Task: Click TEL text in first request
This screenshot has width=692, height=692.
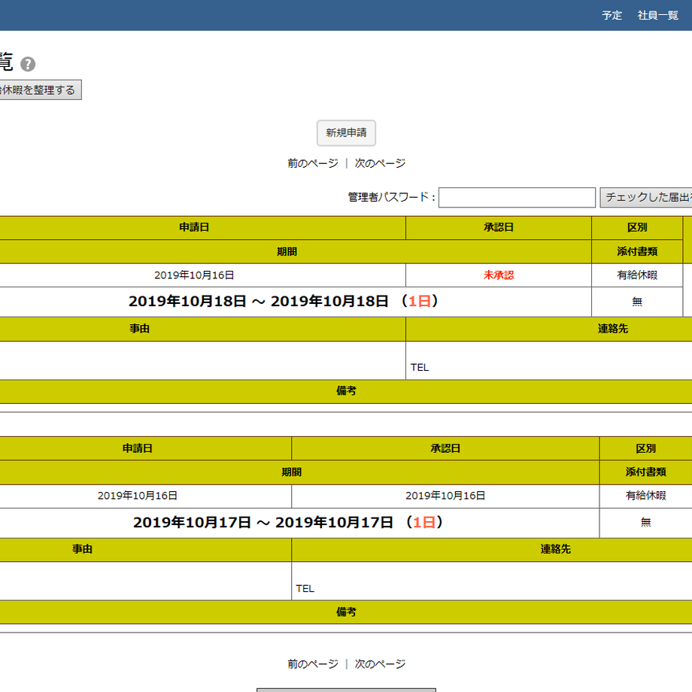Action: pyautogui.click(x=420, y=368)
